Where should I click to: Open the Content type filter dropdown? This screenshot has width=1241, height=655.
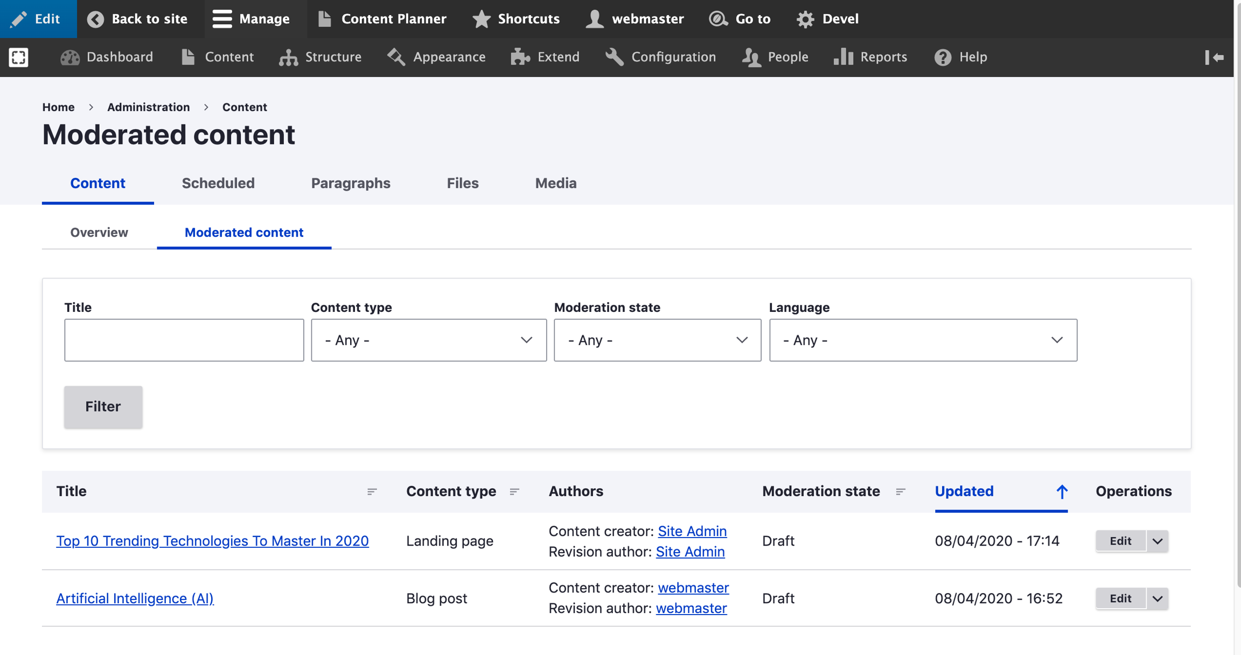coord(428,340)
